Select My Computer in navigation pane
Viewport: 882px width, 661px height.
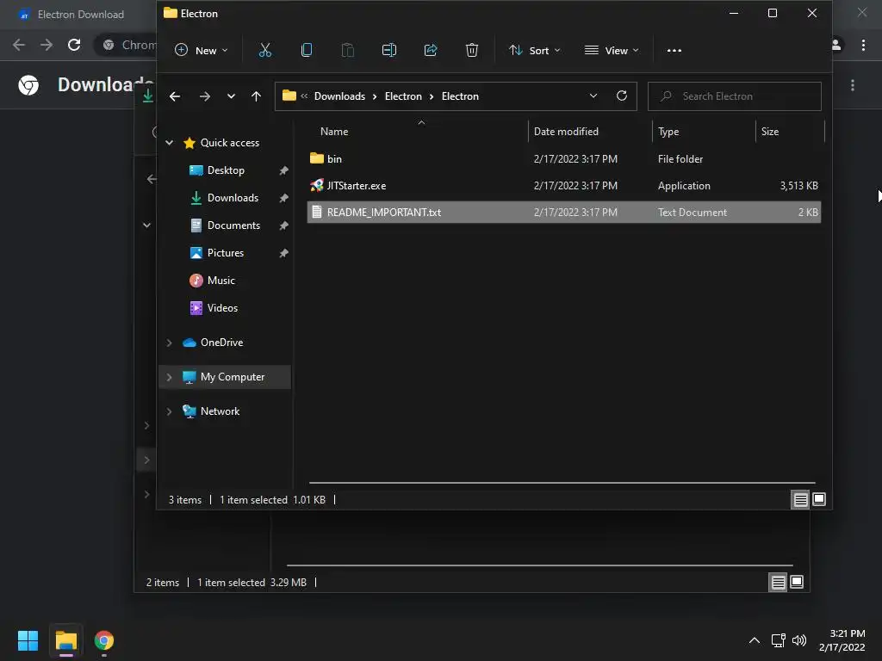(233, 377)
